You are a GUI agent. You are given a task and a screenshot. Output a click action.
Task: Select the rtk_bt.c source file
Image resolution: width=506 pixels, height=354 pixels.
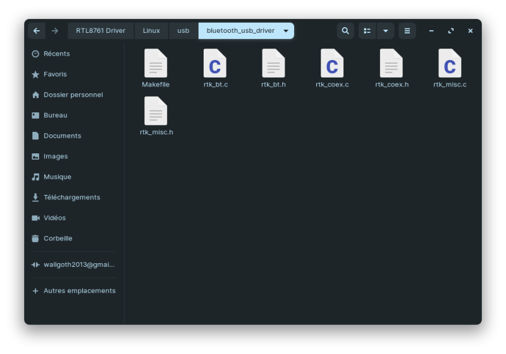(x=215, y=64)
